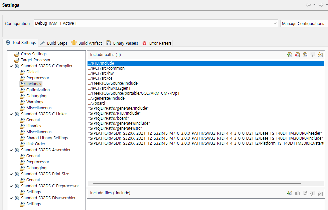328x210 pixels.
Task: Navigate back with the left arrow
Action: pyautogui.click(x=308, y=5)
